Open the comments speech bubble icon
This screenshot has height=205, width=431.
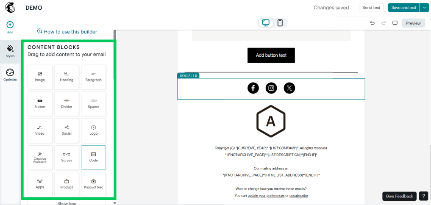(395, 23)
